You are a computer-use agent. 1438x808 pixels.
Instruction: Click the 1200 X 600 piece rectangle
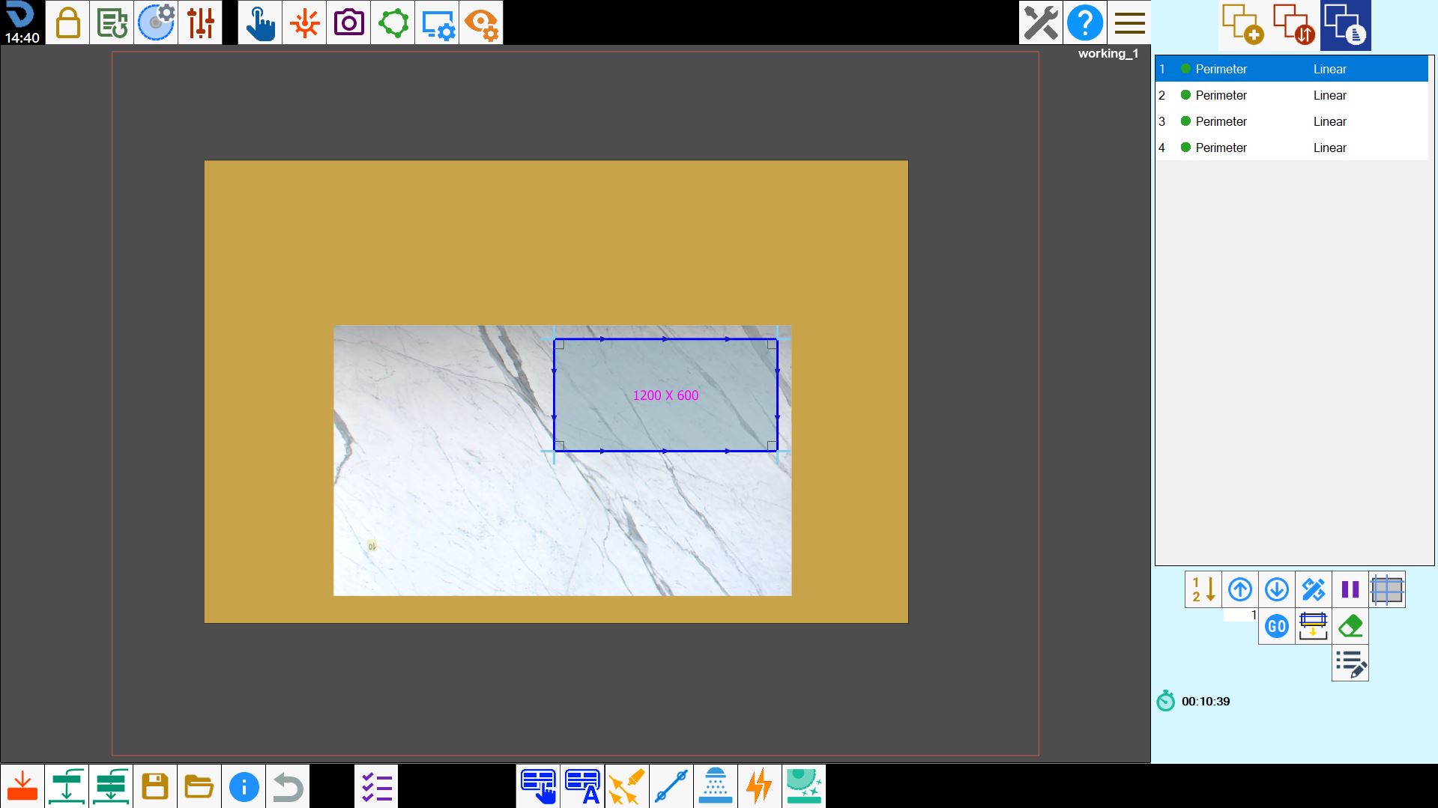click(x=665, y=395)
